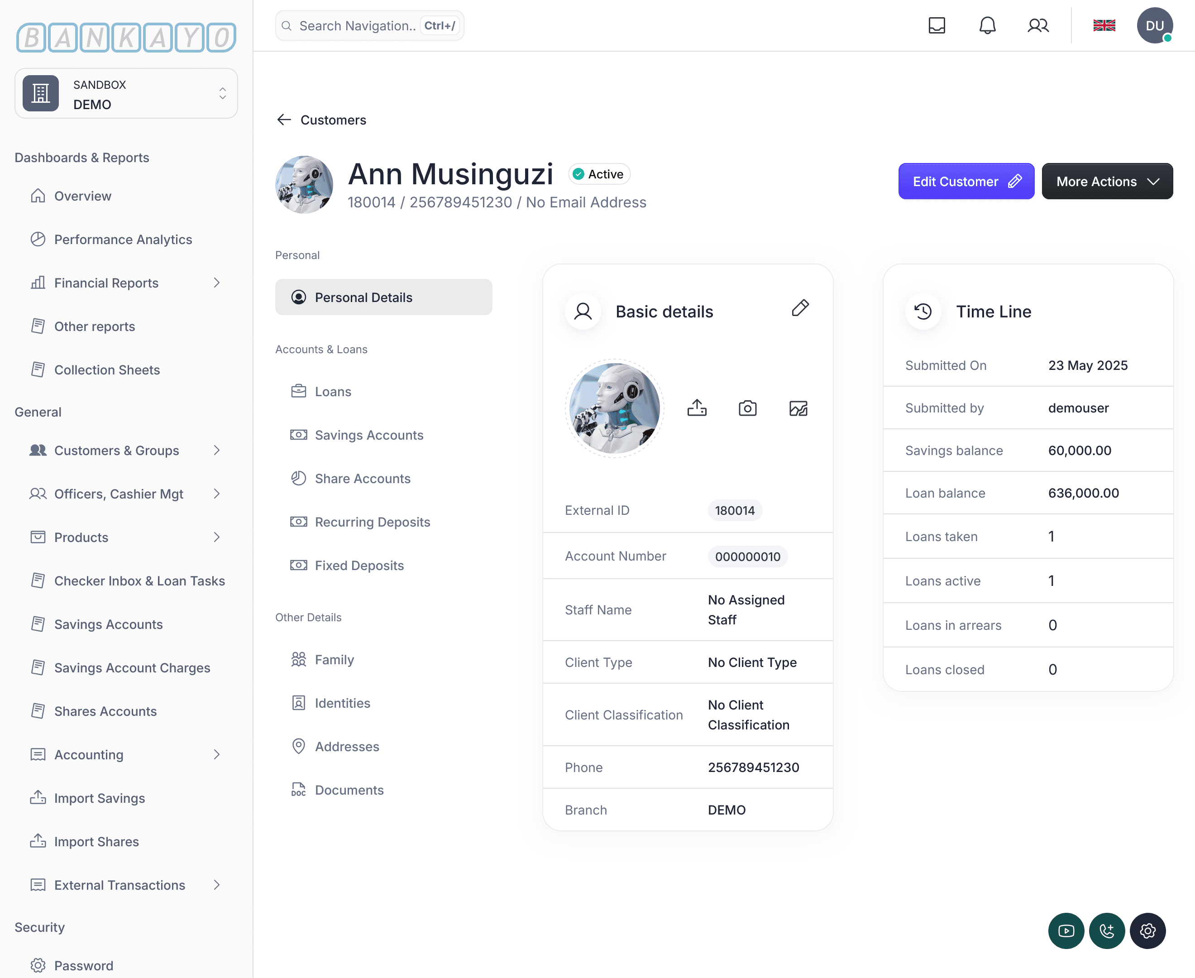
Task: Select the Identities section
Action: [x=342, y=703]
